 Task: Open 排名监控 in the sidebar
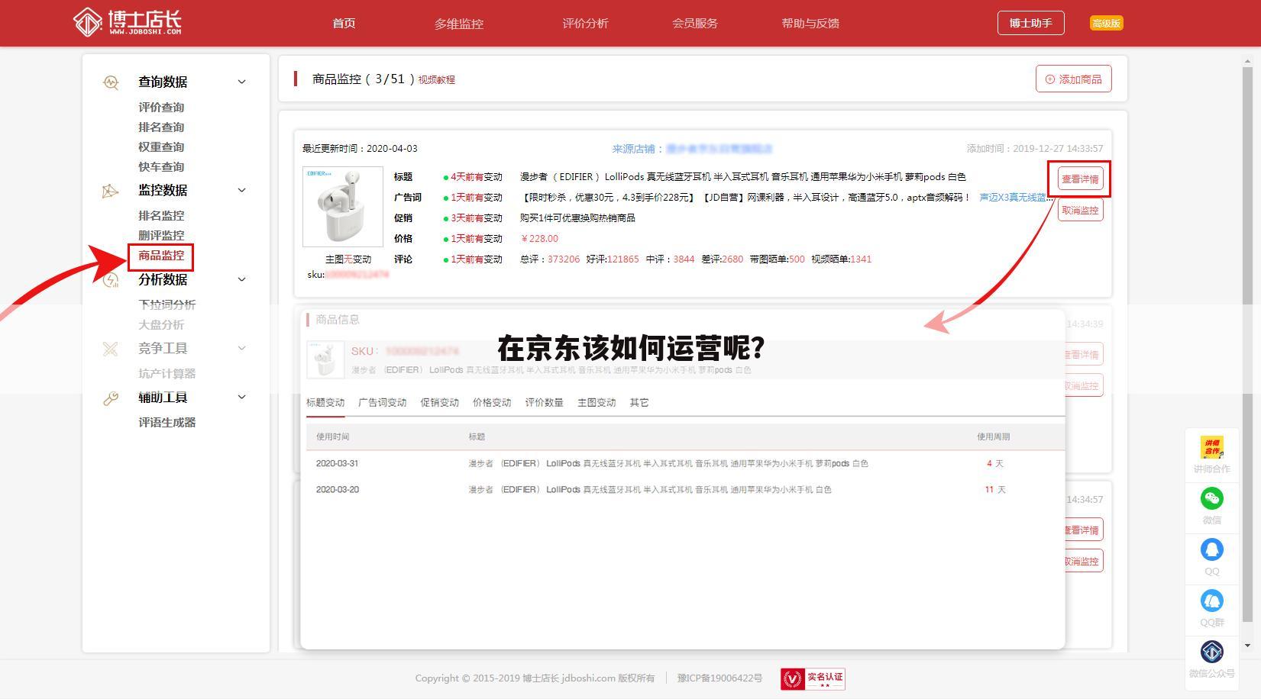click(161, 216)
